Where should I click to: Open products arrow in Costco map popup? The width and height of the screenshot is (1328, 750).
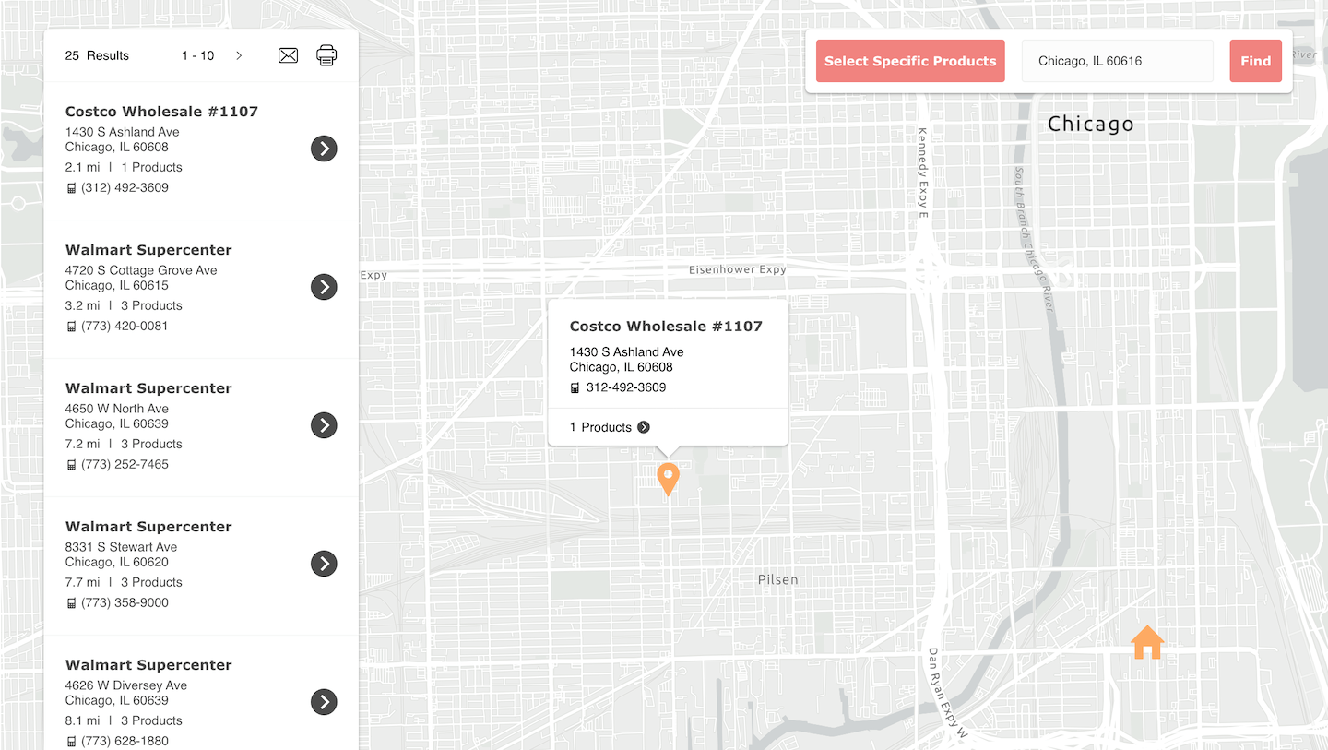[x=644, y=427]
